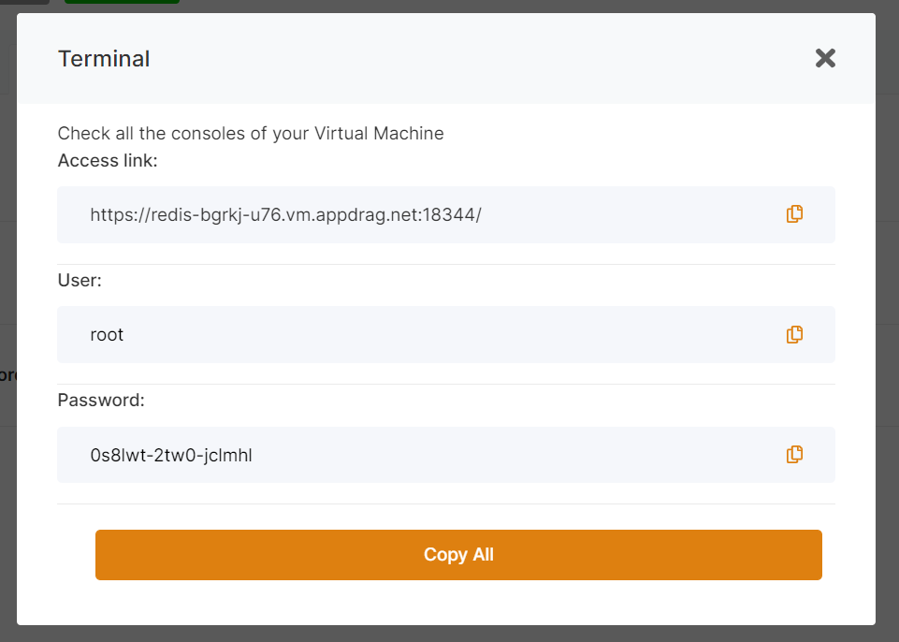Select the root username value
The image size is (899, 642).
pos(107,334)
